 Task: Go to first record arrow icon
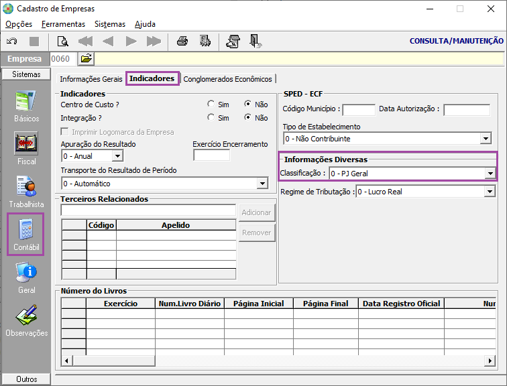pos(85,42)
